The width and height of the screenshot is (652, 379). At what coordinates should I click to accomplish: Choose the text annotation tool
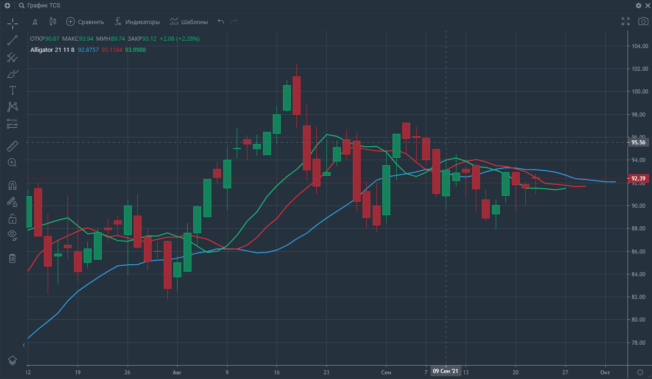pos(12,90)
